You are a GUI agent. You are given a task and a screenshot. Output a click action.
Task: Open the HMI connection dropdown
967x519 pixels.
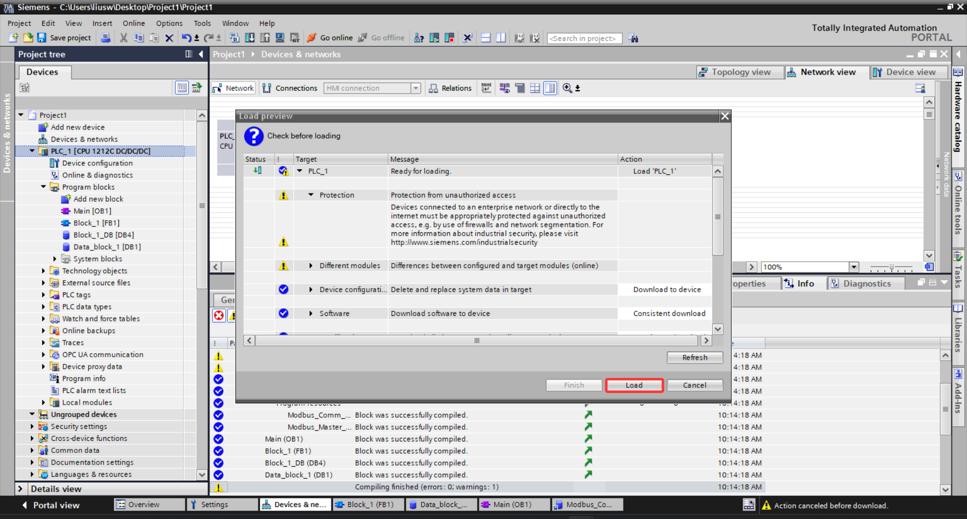pyautogui.click(x=416, y=88)
